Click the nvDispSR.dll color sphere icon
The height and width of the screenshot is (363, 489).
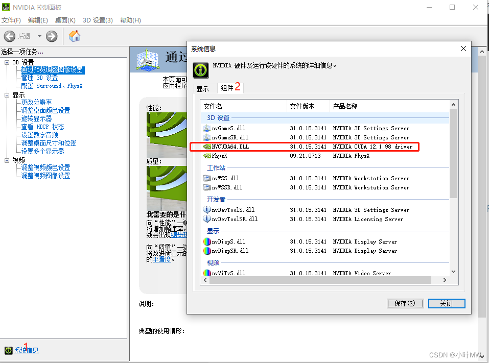[x=207, y=251]
